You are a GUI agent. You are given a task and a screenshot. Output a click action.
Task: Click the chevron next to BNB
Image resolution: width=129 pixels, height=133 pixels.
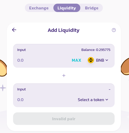pyautogui.click(x=107, y=60)
